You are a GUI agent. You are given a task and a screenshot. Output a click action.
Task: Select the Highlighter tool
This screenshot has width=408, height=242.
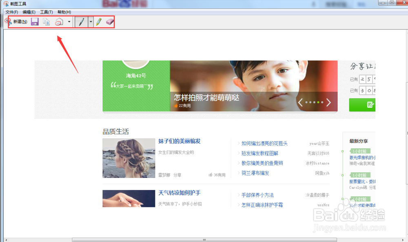(98, 22)
